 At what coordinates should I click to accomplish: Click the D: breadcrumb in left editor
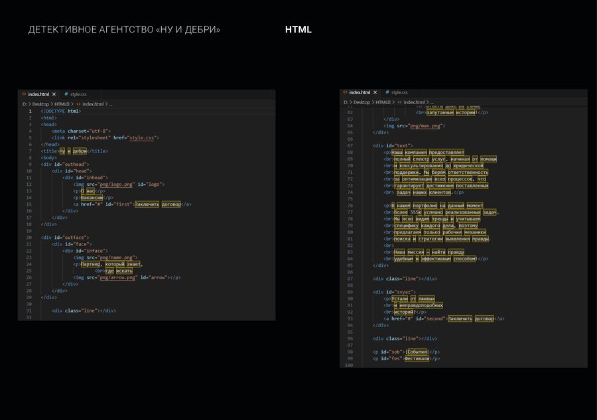point(25,104)
